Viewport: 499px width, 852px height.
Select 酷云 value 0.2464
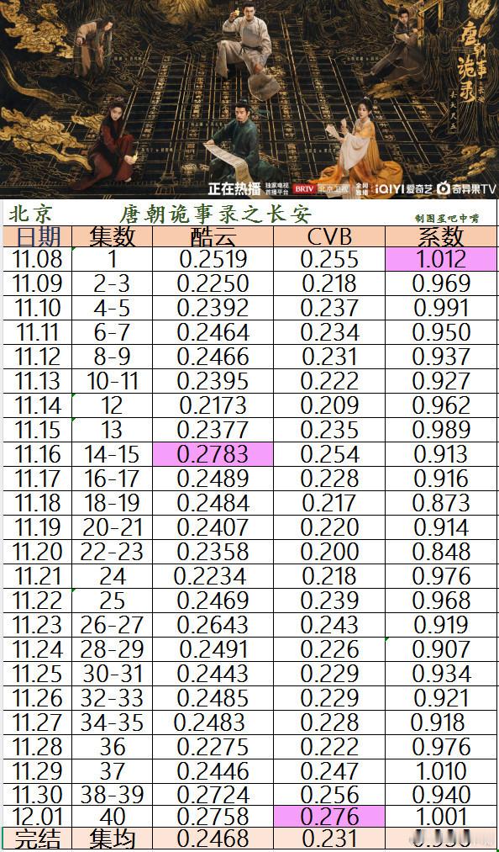(213, 332)
